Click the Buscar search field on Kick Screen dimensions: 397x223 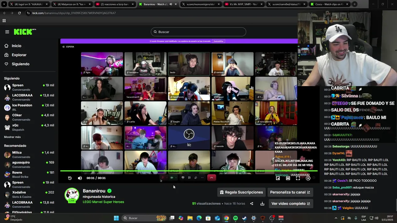pyautogui.click(x=198, y=32)
